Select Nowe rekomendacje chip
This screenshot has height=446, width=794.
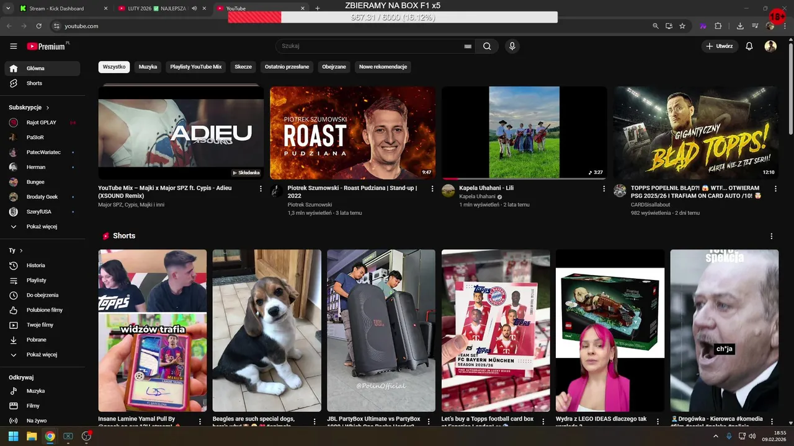tap(383, 67)
